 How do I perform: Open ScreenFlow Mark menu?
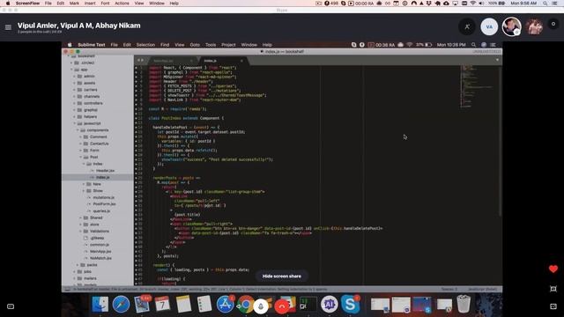tap(74, 4)
